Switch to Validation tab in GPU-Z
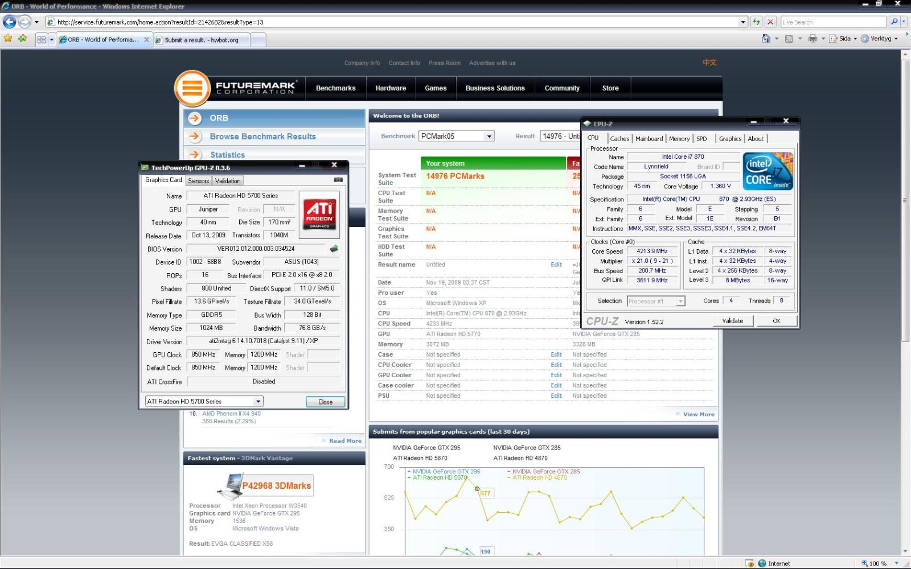Image resolution: width=911 pixels, height=569 pixels. [x=228, y=181]
